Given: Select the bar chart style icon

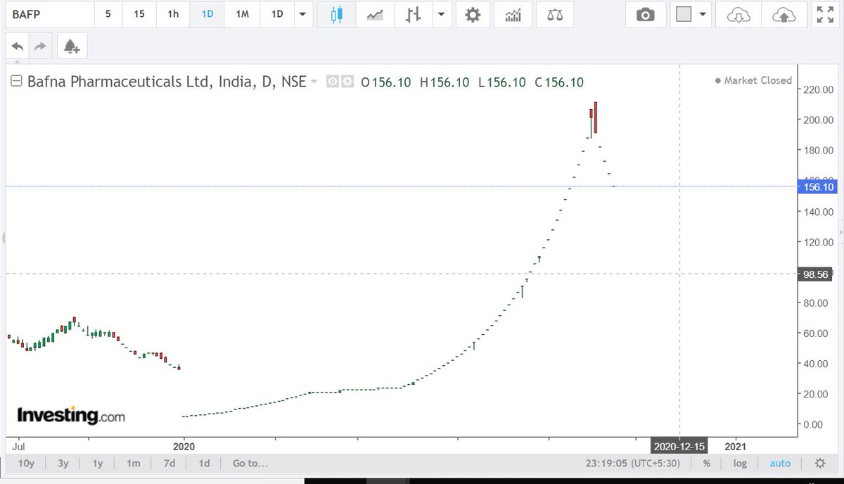Looking at the screenshot, I should [x=414, y=14].
